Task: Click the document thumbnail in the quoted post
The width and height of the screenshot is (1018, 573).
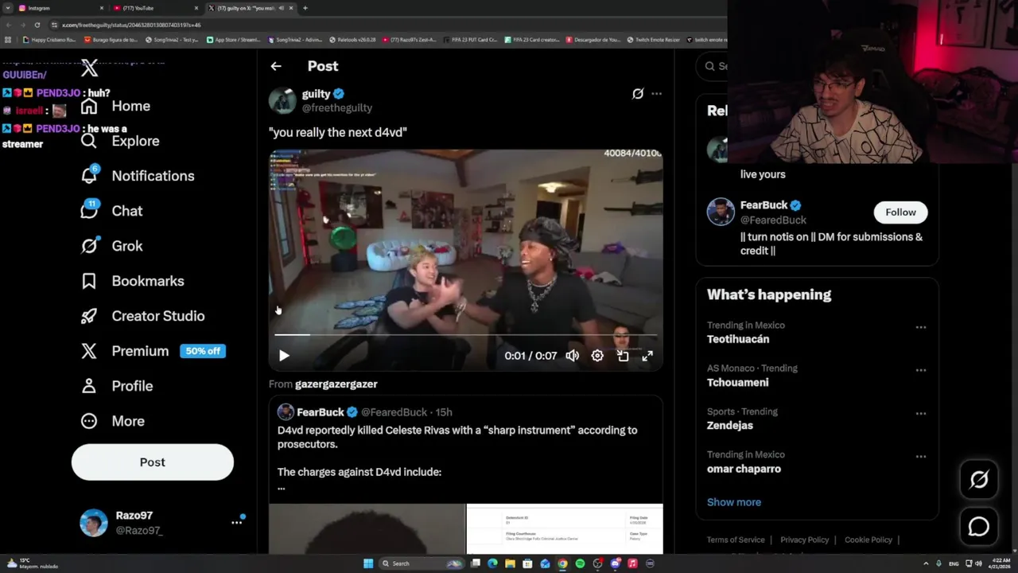Action: pyautogui.click(x=565, y=528)
